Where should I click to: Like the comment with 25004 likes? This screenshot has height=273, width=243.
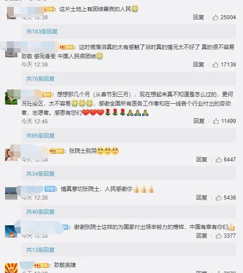215,17
